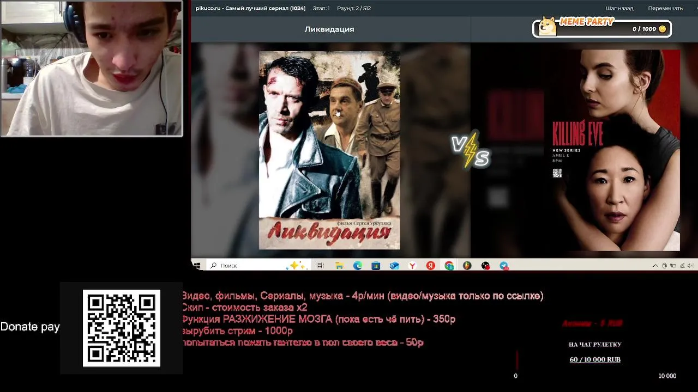Screen dimensions: 698x392
Task: Click the Раунд: 2 / 512 indicator
Action: pos(354,8)
